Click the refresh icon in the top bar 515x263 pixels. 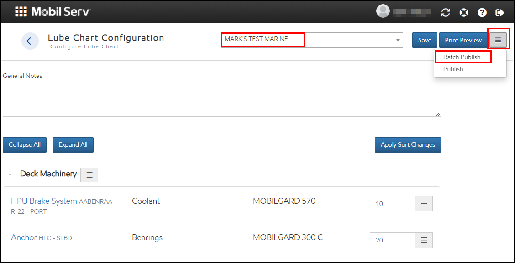click(446, 12)
